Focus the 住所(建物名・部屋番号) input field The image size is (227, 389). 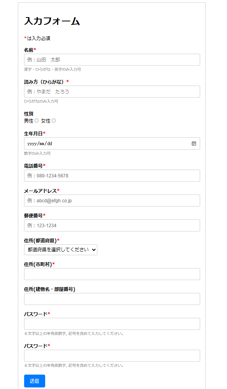click(x=112, y=299)
